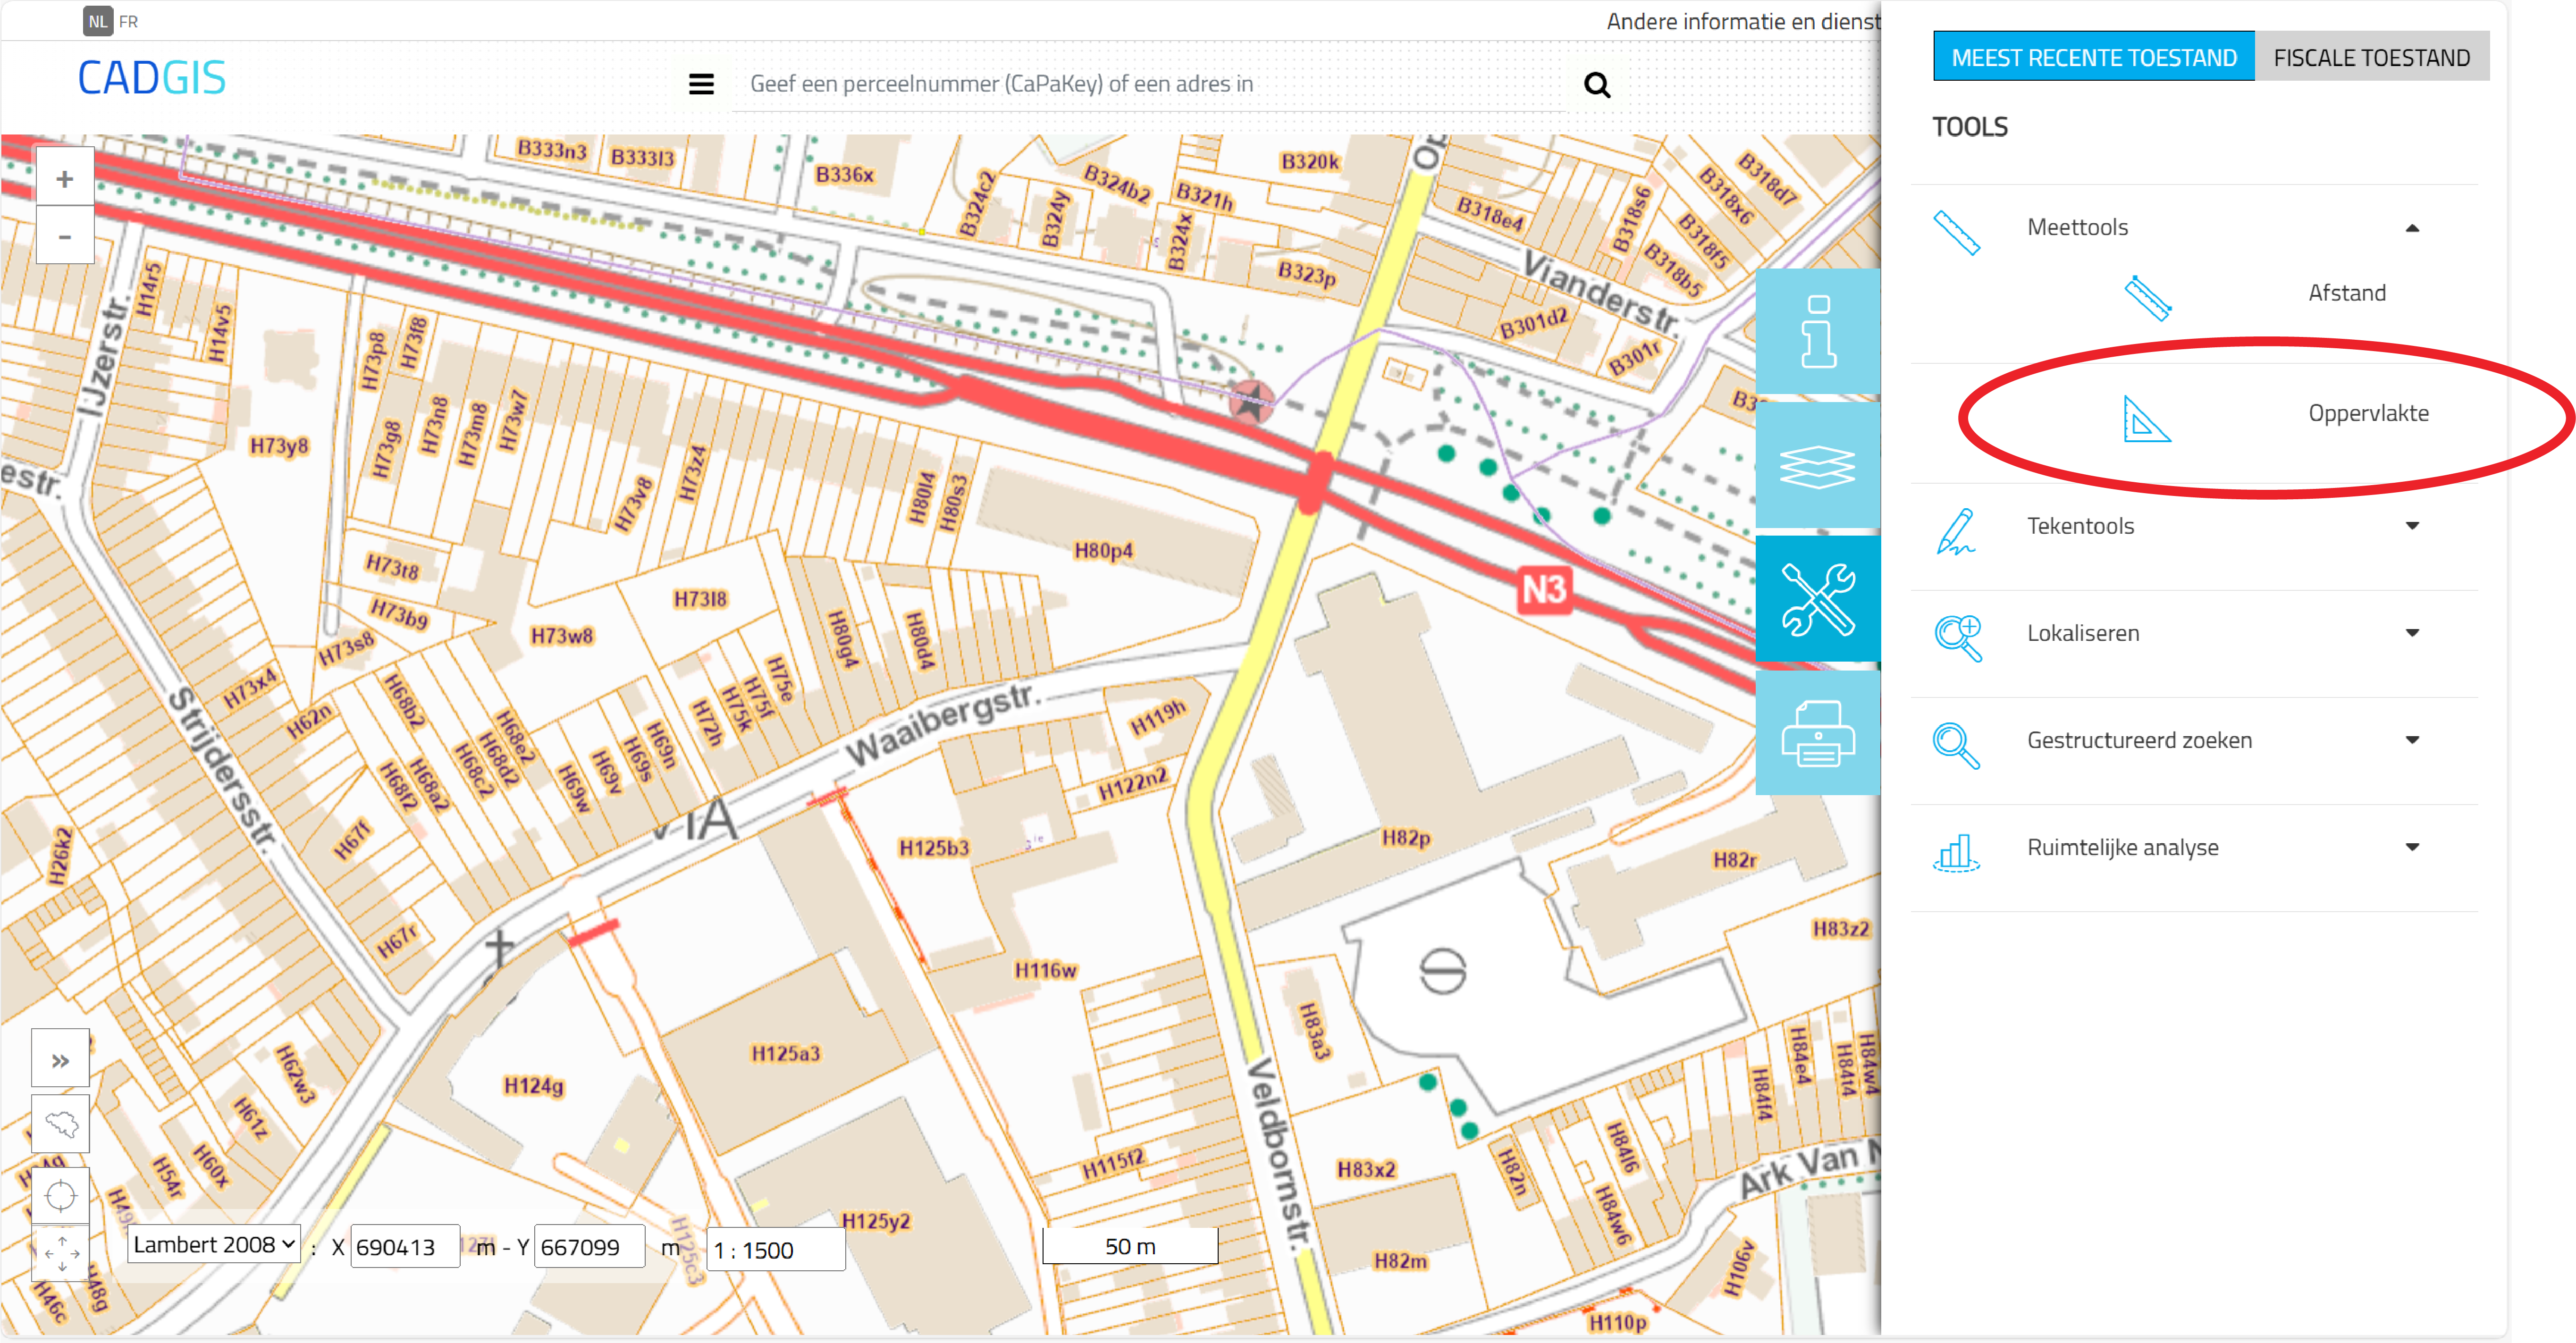Click parcel label B336x on map
Viewport: 2576px width, 1343px height.
844,174
